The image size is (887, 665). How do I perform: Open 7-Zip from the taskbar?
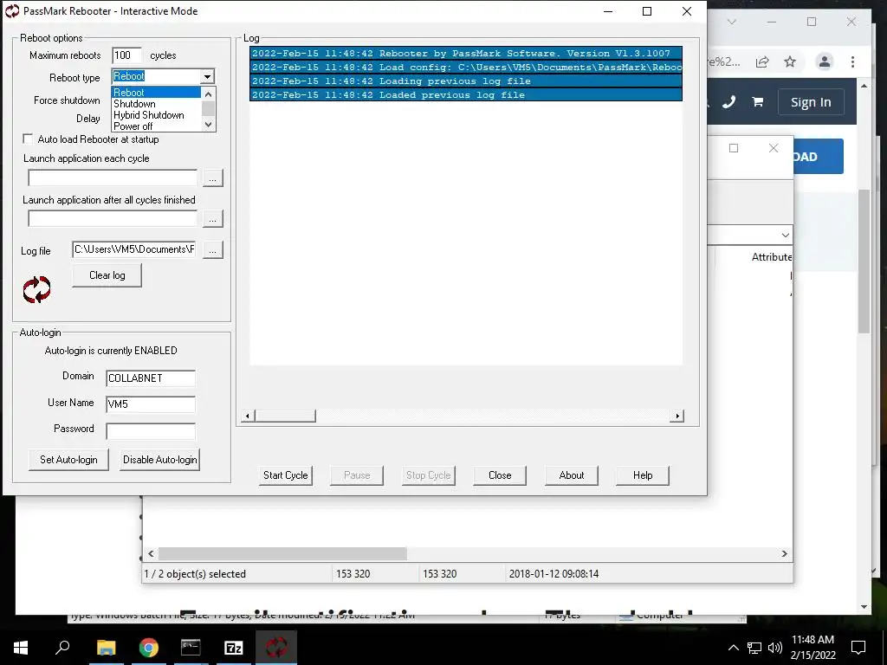[x=233, y=648]
